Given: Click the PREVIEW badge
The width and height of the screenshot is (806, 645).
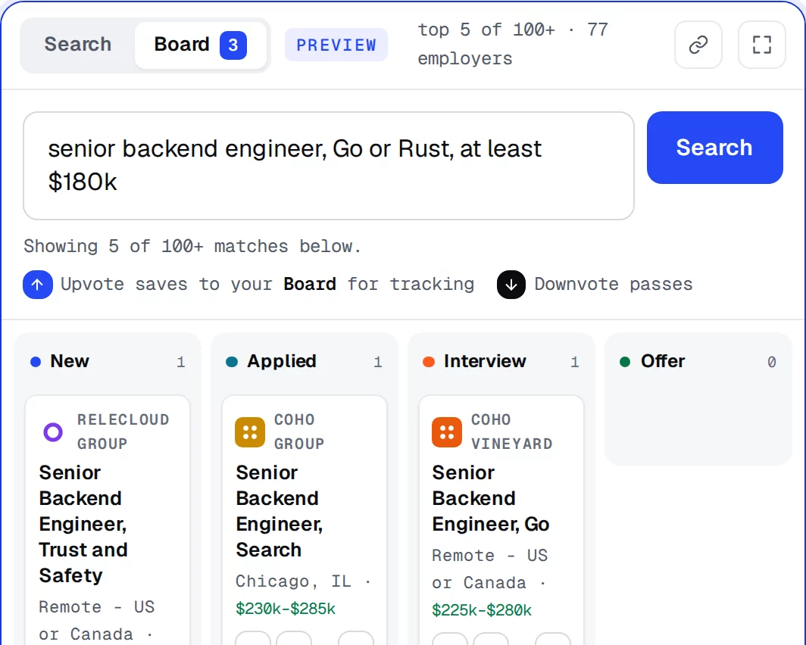Looking at the screenshot, I should point(336,45).
